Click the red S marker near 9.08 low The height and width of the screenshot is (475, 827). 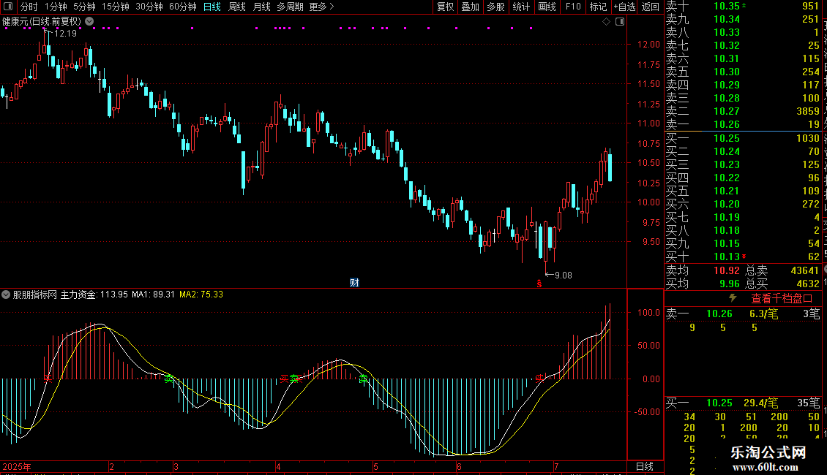pos(539,284)
